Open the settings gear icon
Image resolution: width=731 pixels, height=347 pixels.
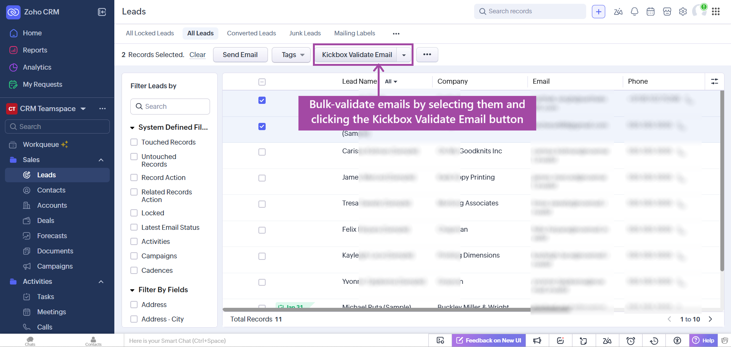tap(683, 12)
